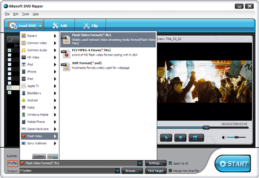The image size is (259, 178).
Task: Click the Profile field showing Flash Video Format
Action: tap(79, 164)
